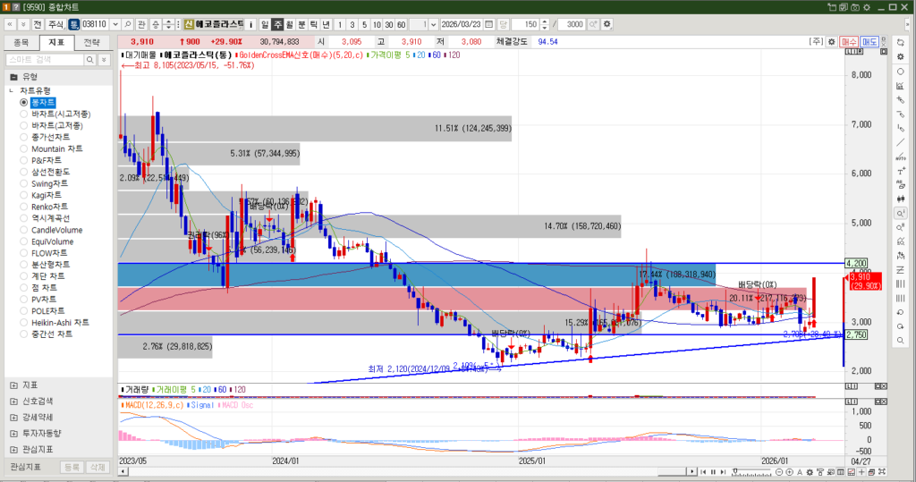Expand the 투자자동향 tree node
Viewport: 916px width, 482px height.
pyautogui.click(x=13, y=433)
